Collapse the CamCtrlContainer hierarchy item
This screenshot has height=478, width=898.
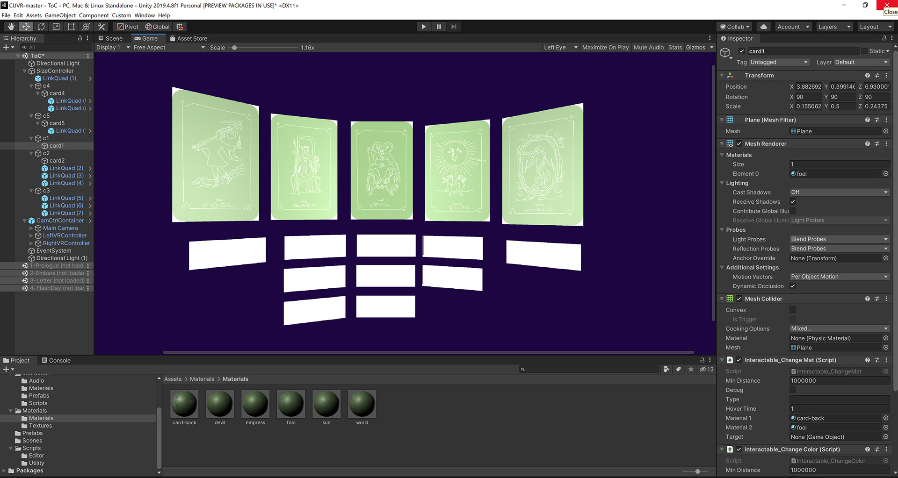tap(25, 221)
